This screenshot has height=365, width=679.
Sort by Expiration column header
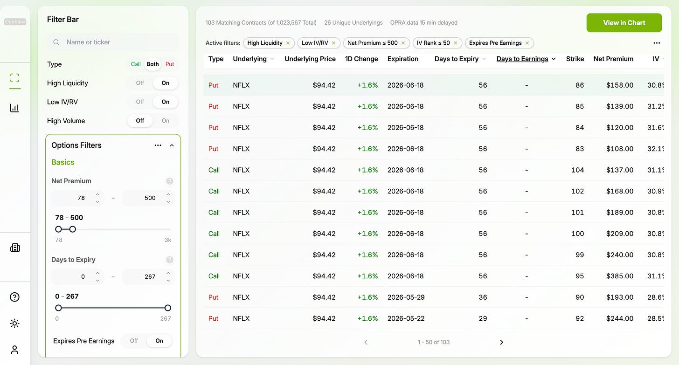[403, 59]
